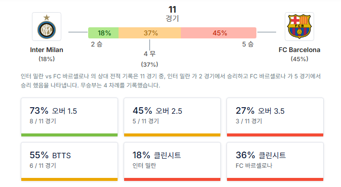341x187 pixels.
Task: Click the 55% BTTS stat card
Action: coord(69,162)
